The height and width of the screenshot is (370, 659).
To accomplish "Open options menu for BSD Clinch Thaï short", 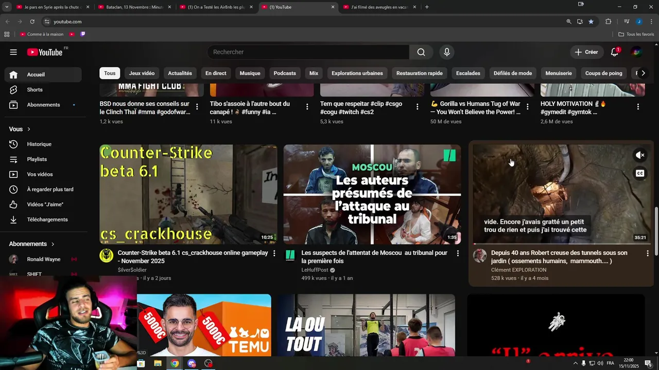I will [197, 107].
